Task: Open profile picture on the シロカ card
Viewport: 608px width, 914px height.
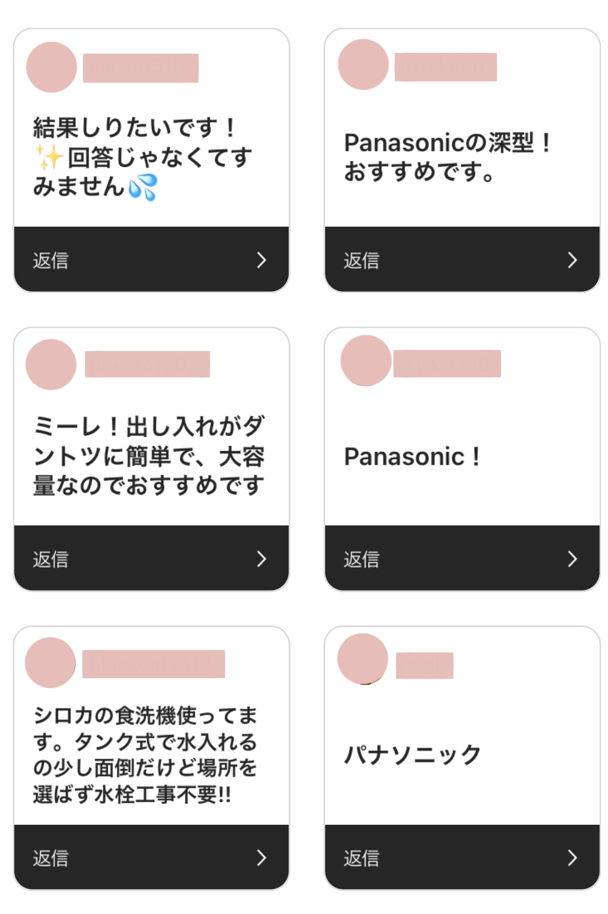Action: click(x=50, y=663)
